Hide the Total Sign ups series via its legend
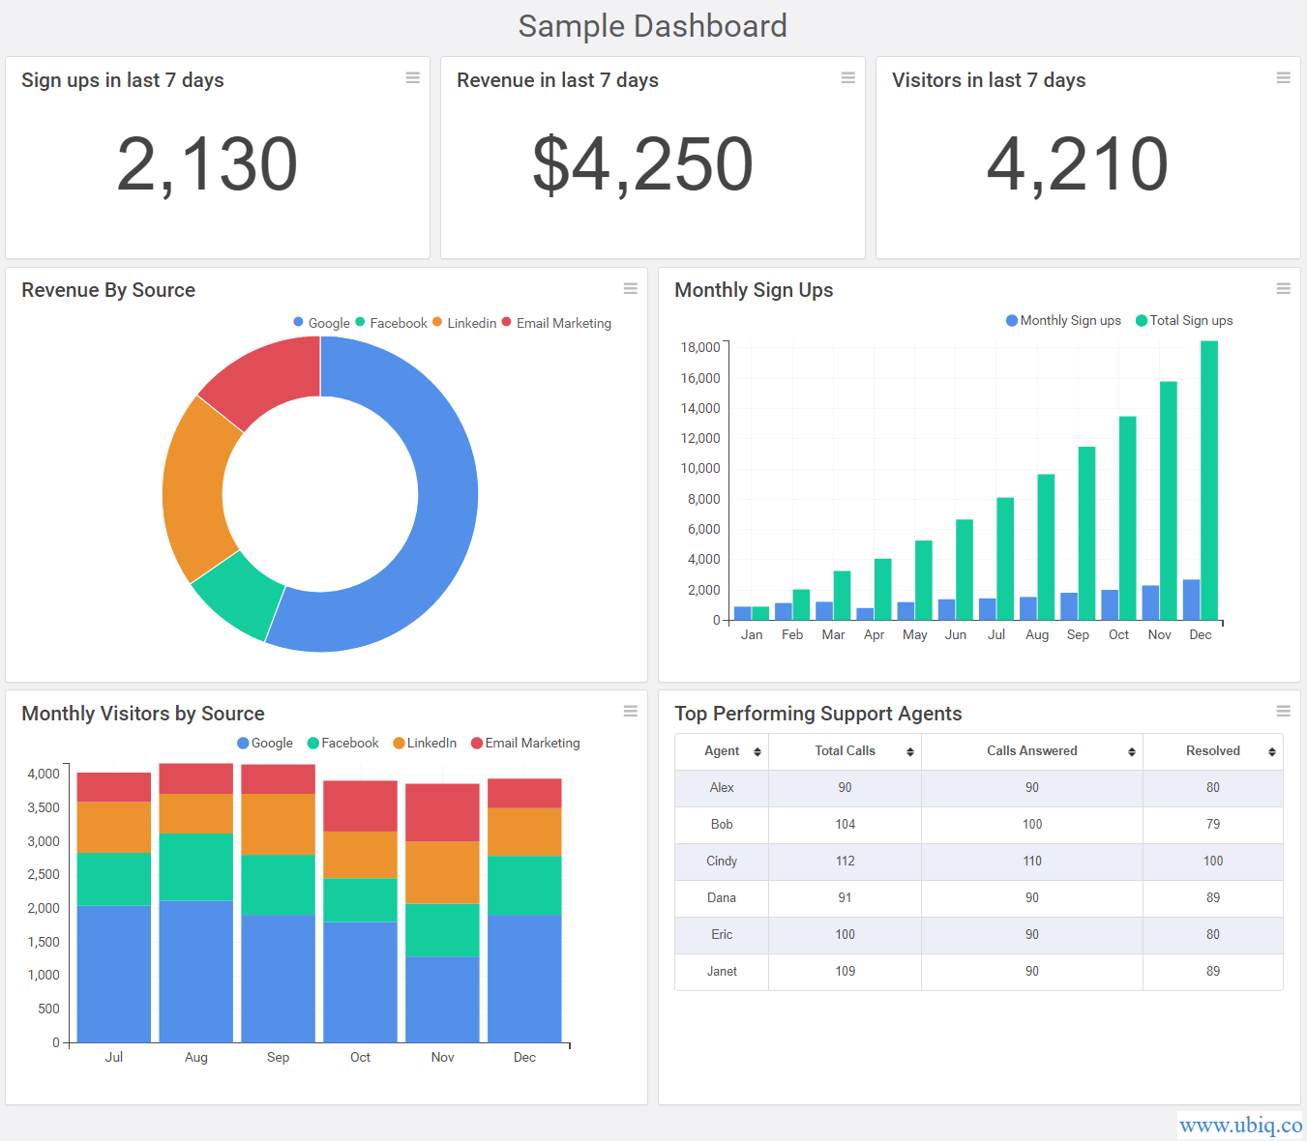1307x1141 pixels. click(x=1182, y=320)
